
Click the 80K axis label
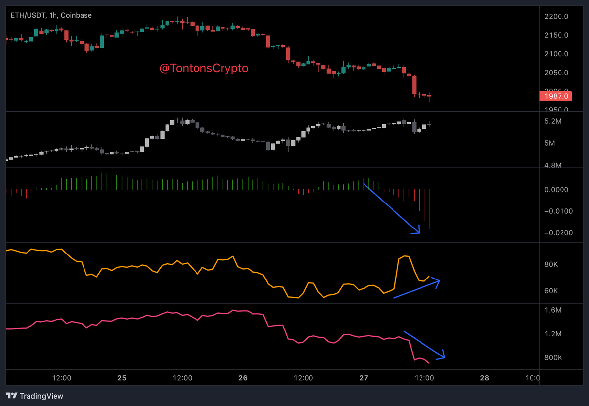(551, 264)
